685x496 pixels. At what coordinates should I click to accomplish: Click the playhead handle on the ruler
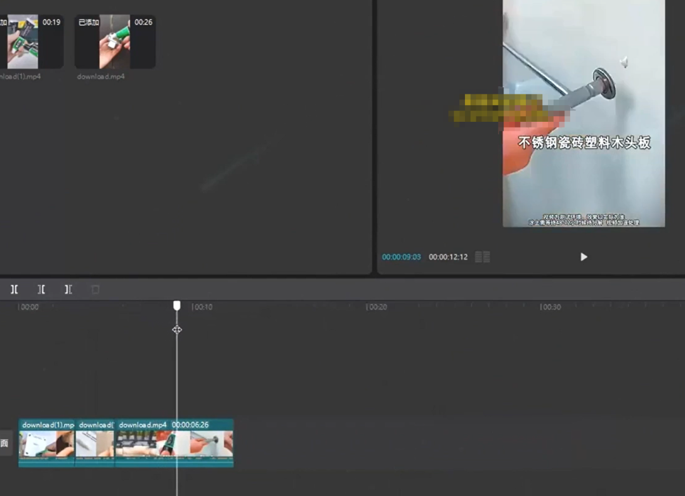coord(177,306)
